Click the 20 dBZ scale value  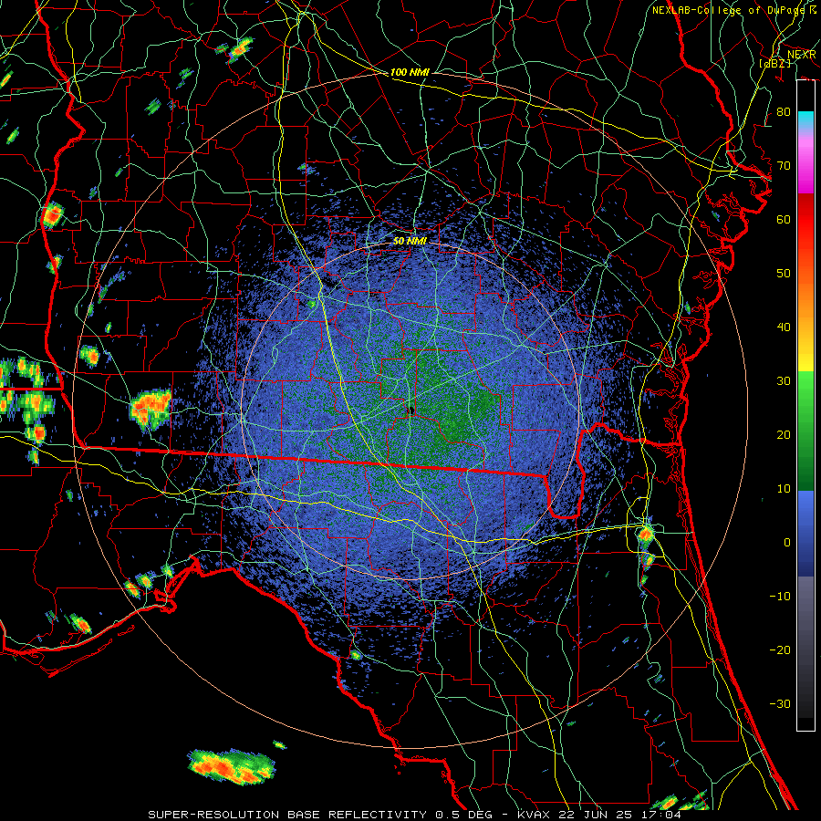[x=784, y=435]
